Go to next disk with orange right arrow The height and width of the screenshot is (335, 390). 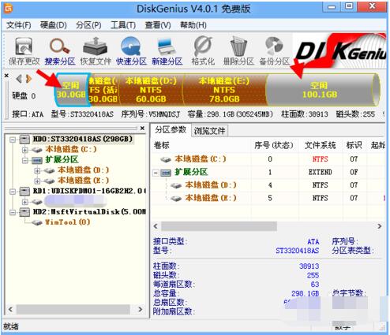(x=28, y=79)
